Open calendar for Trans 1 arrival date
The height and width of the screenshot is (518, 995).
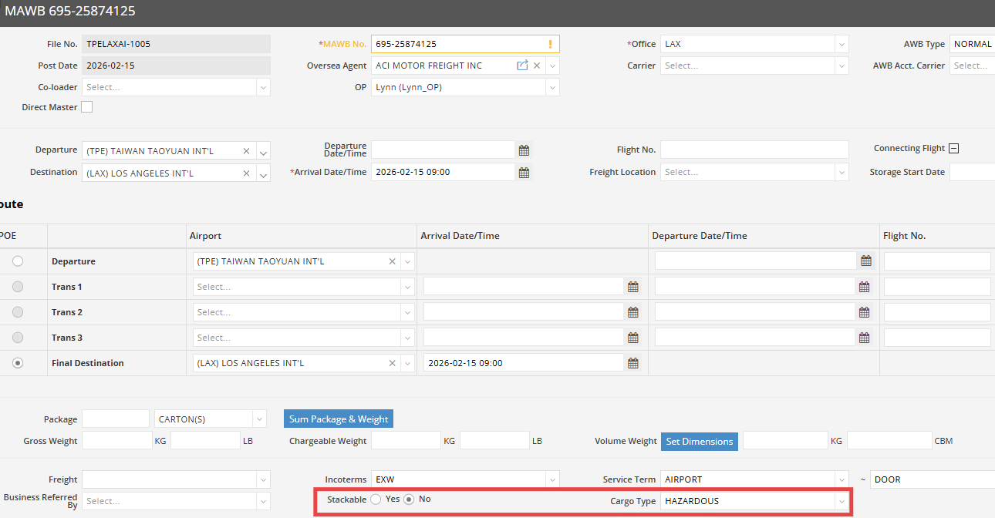click(x=633, y=288)
